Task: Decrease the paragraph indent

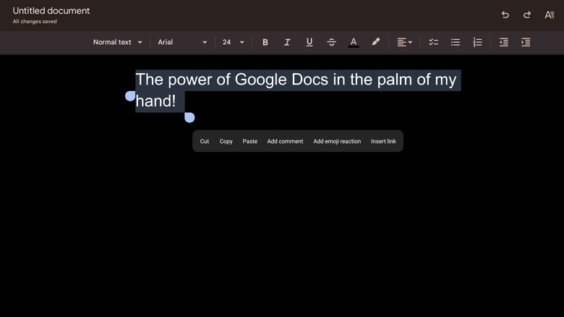Action: point(504,42)
